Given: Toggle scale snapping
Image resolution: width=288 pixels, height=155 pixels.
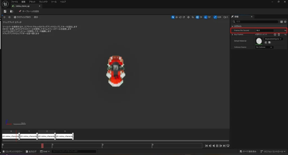Looking at the screenshot, I should click(x=215, y=17).
